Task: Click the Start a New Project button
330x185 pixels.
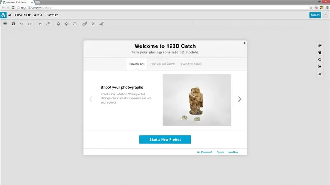Action: 165,139
